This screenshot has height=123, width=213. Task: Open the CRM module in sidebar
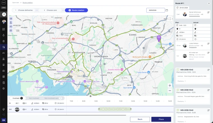coord(4,8)
